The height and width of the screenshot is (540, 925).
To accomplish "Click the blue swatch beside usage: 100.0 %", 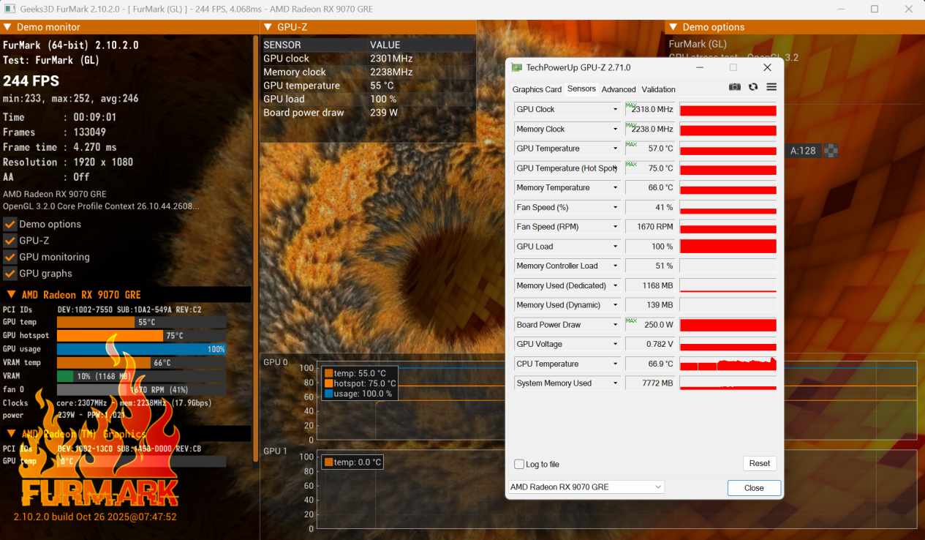I will point(328,394).
